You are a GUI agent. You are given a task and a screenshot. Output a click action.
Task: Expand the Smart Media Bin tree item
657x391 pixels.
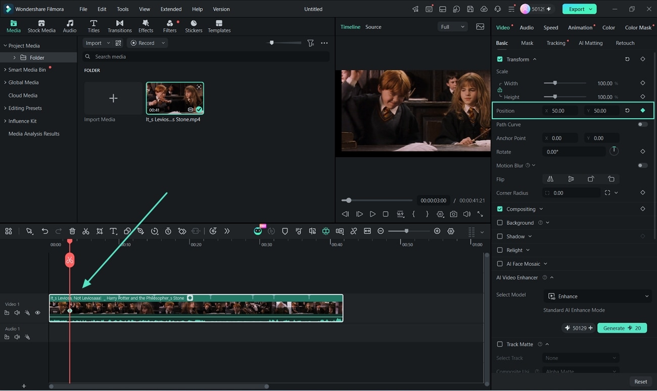(5, 70)
